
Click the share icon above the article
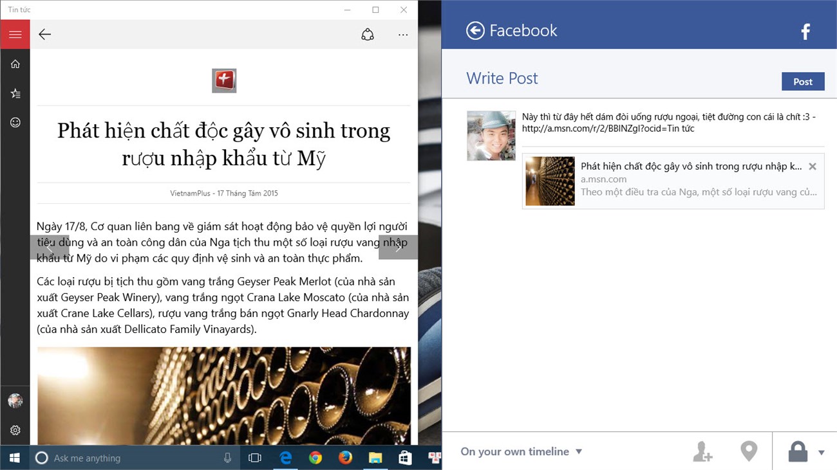tap(368, 35)
